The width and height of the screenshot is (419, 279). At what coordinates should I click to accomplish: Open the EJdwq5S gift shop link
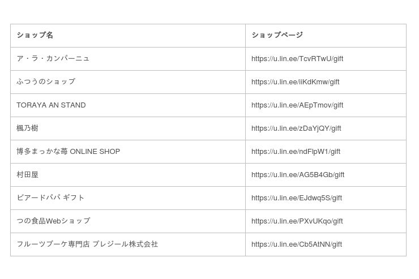297,198
